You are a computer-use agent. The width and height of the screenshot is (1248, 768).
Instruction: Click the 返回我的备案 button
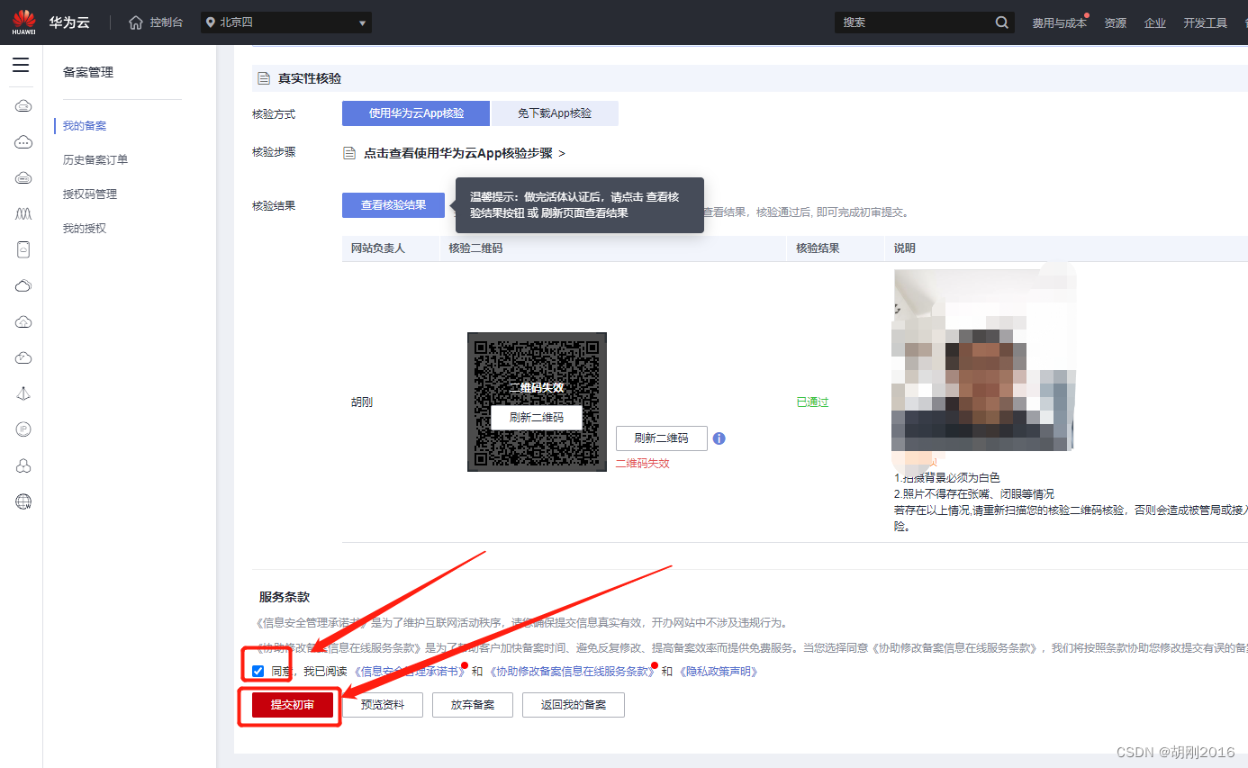[574, 705]
